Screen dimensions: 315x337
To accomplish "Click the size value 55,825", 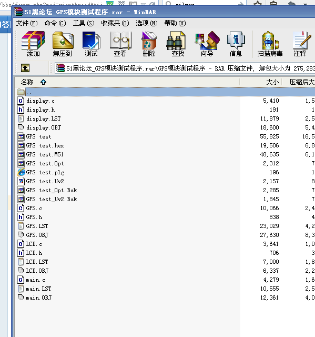I will (269, 137).
